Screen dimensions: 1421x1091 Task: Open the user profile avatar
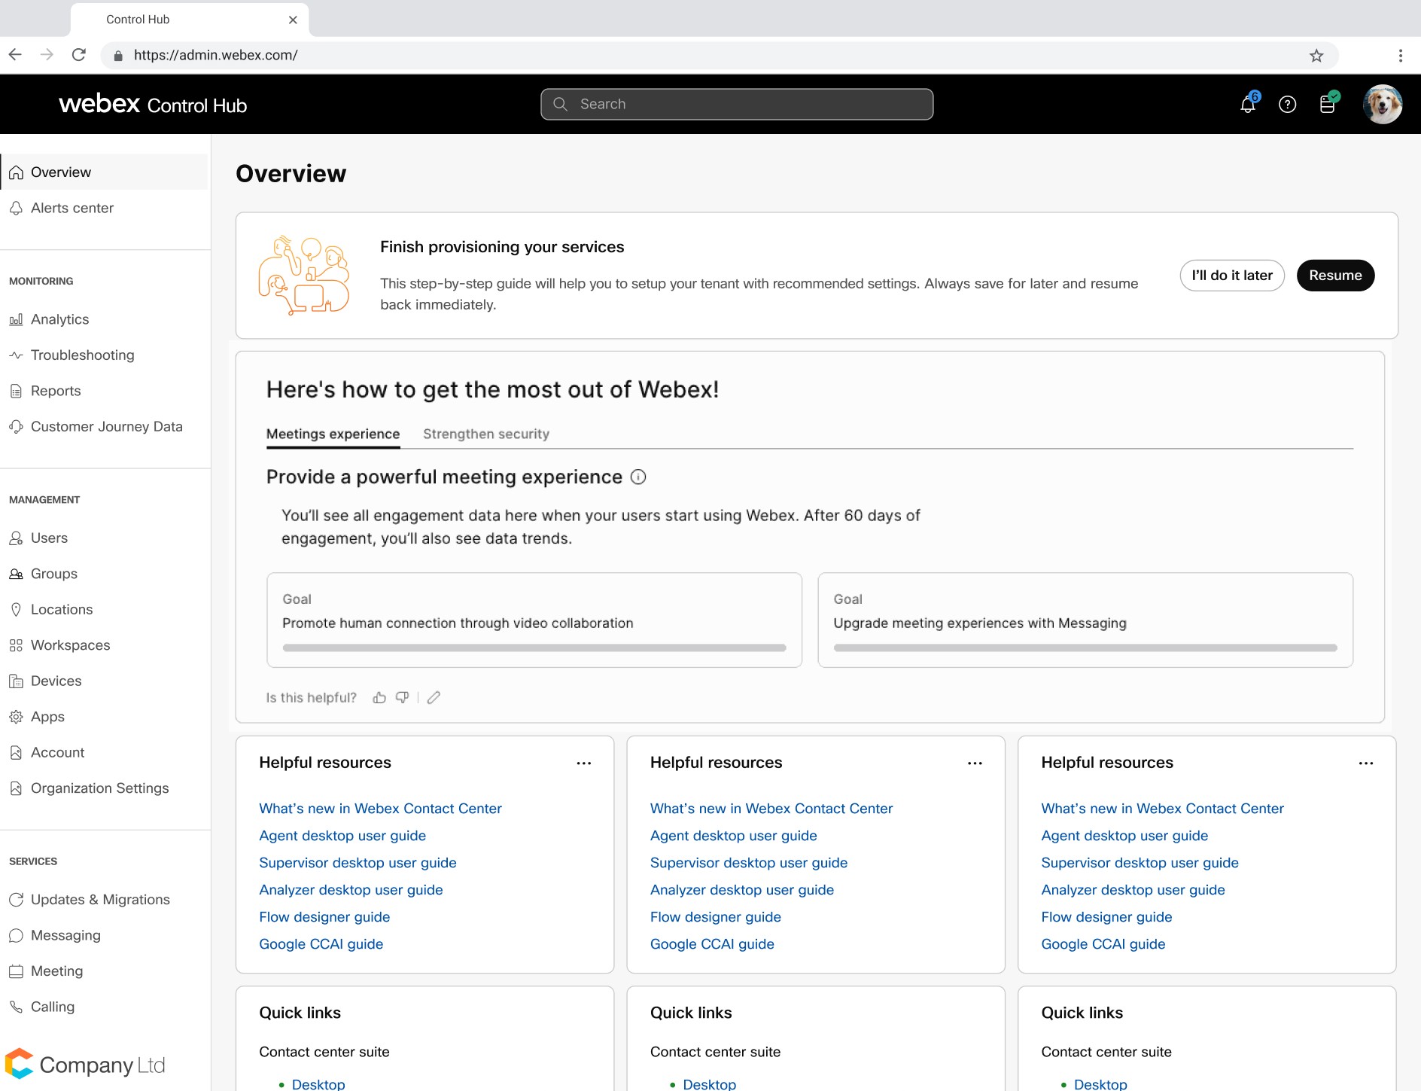(1383, 104)
